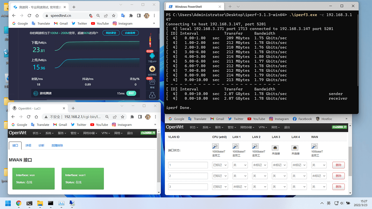Click the 网速课堂 button
This screenshot has height=209, width=372.
point(111,33)
